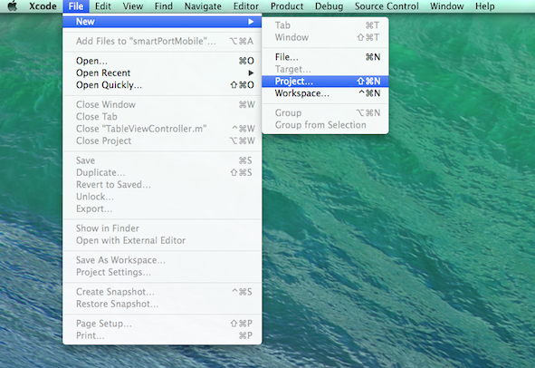Click Revert to Saved... entry

(162, 185)
